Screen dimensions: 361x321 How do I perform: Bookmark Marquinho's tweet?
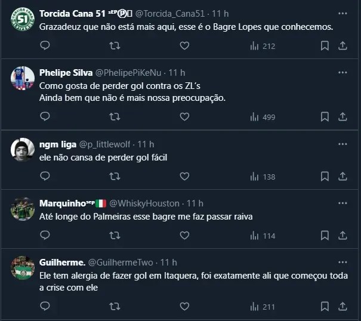[x=325, y=236]
